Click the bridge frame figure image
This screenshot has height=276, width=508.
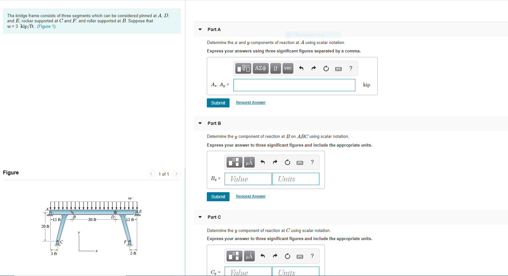pos(92,226)
